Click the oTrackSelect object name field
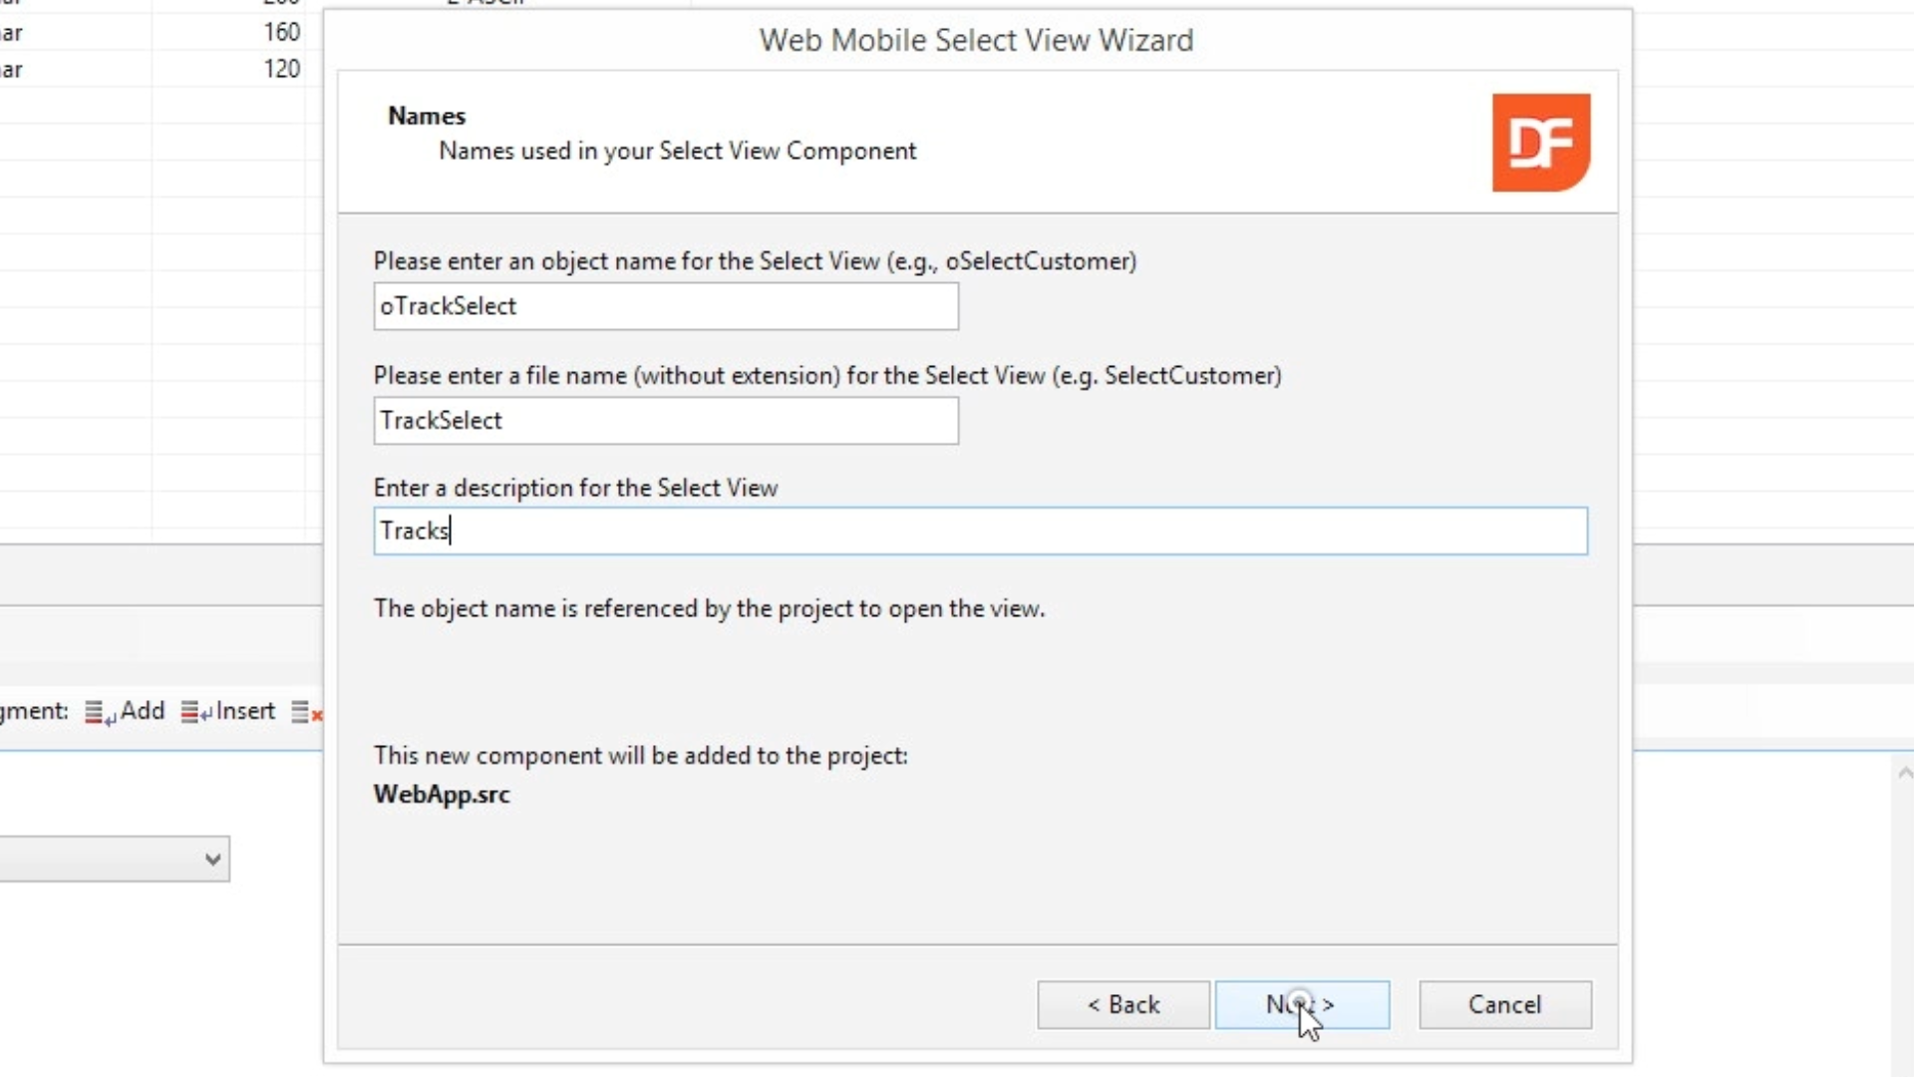Screen dimensions: 1914x1077 [x=665, y=306]
